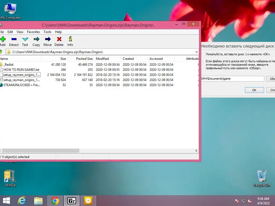Open the Favorites menu
275x206 pixels.
[33, 32]
